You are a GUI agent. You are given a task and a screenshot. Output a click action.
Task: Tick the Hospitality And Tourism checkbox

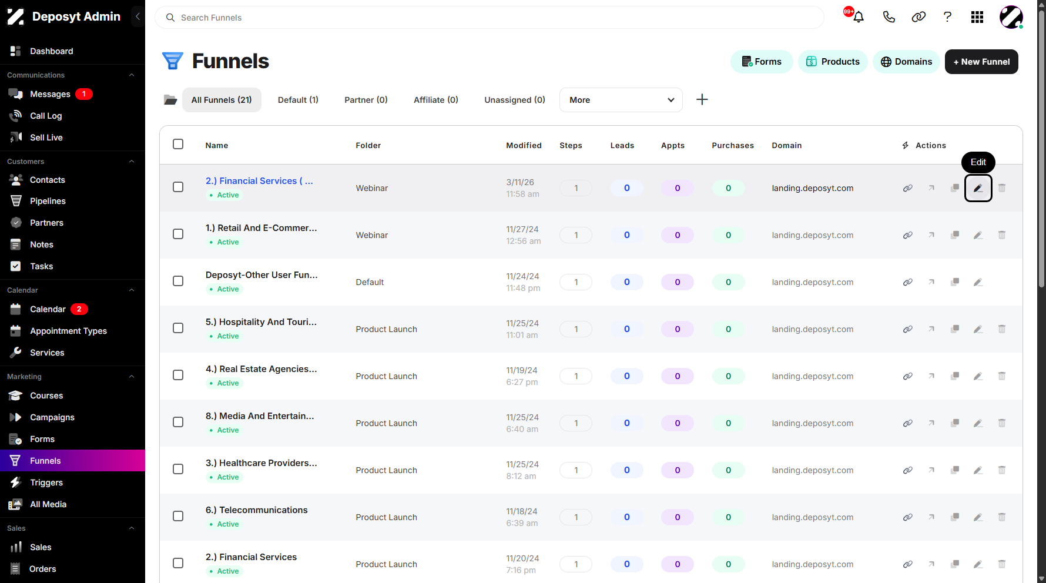pos(178,328)
